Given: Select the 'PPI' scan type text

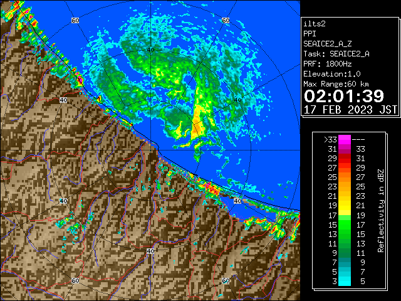Looking at the screenshot, I should pos(310,34).
